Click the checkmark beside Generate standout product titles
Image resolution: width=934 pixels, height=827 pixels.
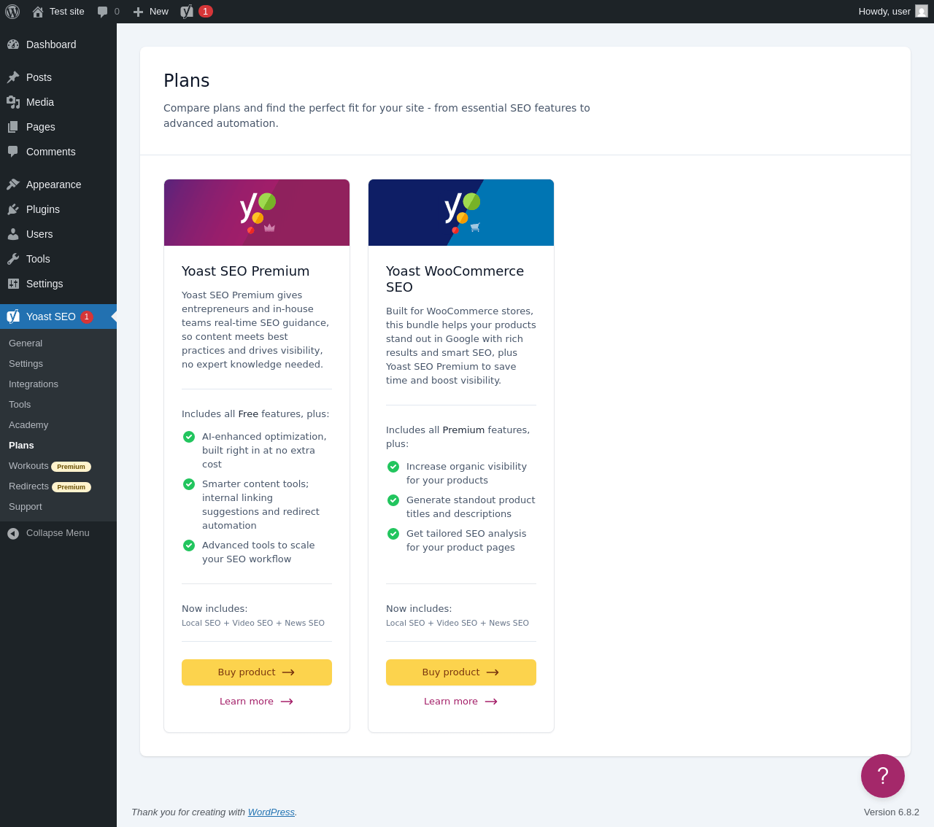(393, 500)
